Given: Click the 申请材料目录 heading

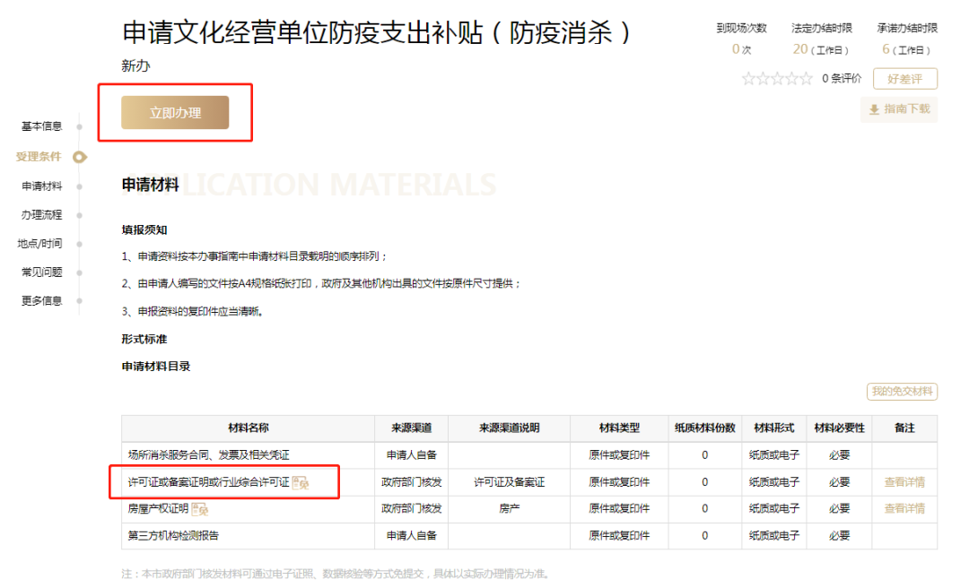Looking at the screenshot, I should tap(156, 367).
